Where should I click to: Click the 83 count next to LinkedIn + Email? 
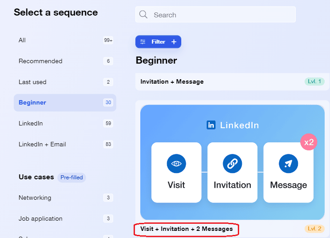108,144
